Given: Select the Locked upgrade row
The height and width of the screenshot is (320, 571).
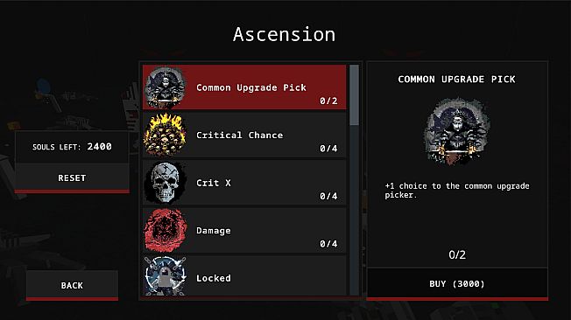Looking at the screenshot, I should (244, 275).
